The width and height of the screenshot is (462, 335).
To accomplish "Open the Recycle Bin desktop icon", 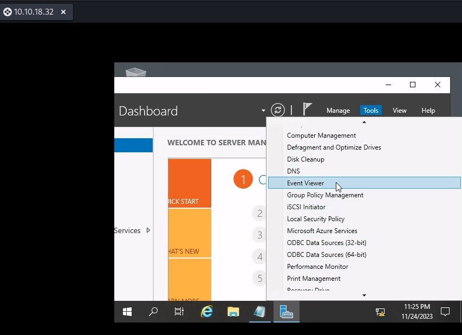I will (x=136, y=72).
